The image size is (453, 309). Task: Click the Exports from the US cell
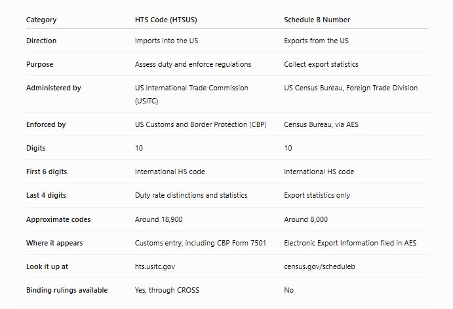317,41
